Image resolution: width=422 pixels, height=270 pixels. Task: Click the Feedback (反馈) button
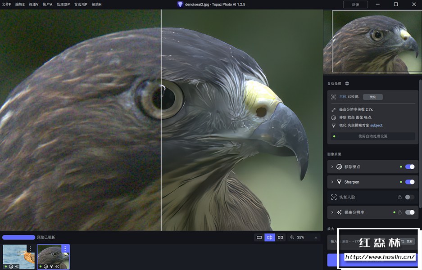click(x=355, y=4)
